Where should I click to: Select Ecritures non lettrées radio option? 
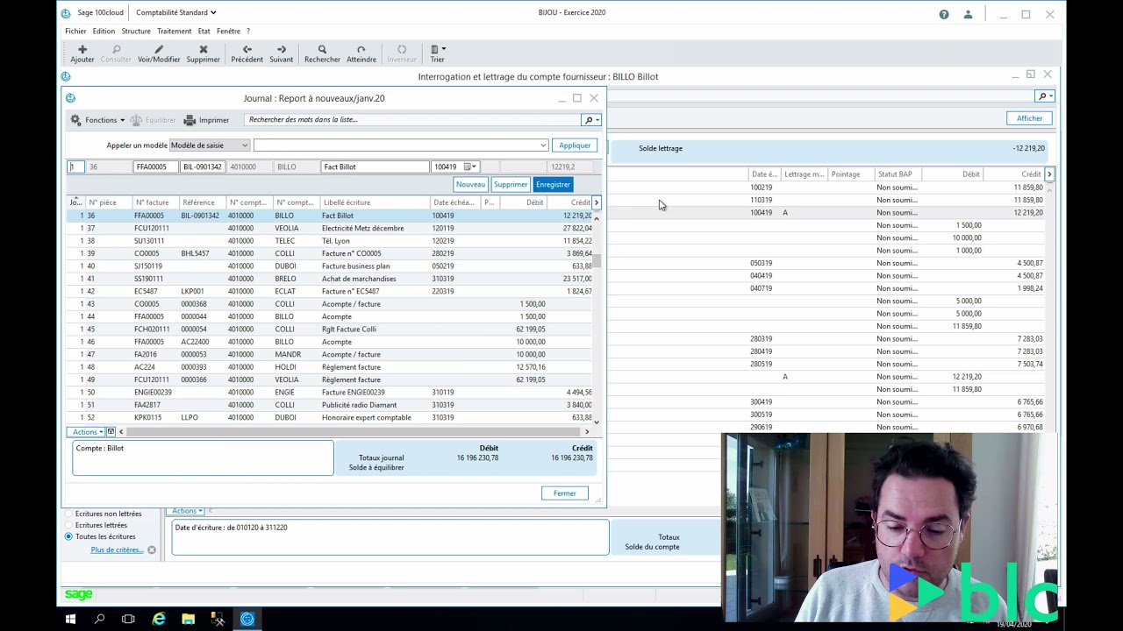[68, 514]
